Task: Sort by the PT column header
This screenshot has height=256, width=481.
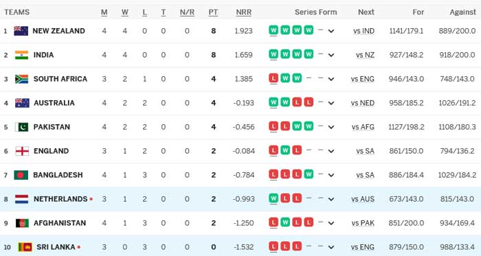Action: [x=213, y=12]
